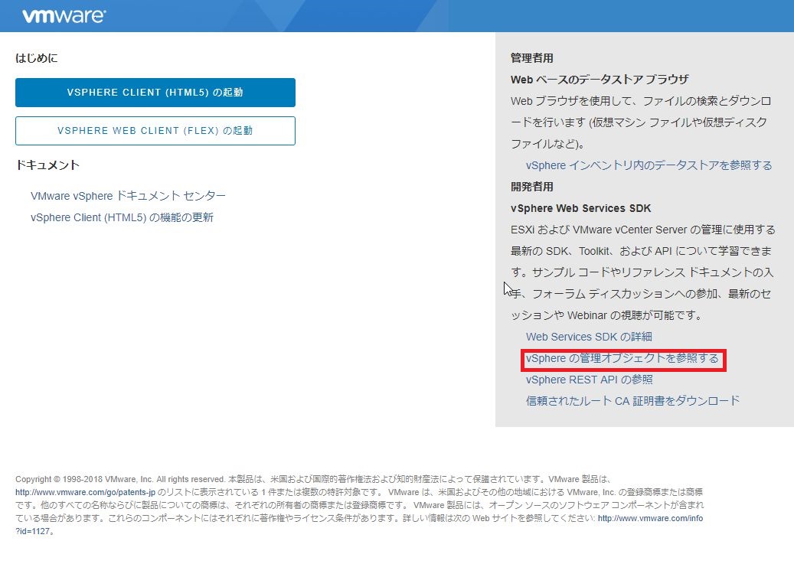Viewport: 794px width, 577px height.
Task: Launch vSphere Client (HTML5) button
Action: click(155, 93)
